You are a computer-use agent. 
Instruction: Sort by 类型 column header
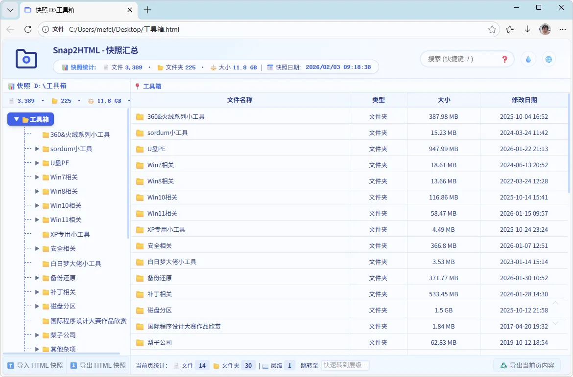(x=378, y=100)
